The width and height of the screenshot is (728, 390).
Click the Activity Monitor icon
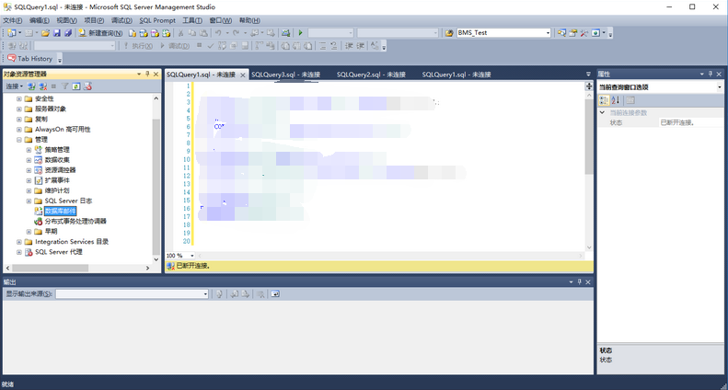(x=285, y=33)
